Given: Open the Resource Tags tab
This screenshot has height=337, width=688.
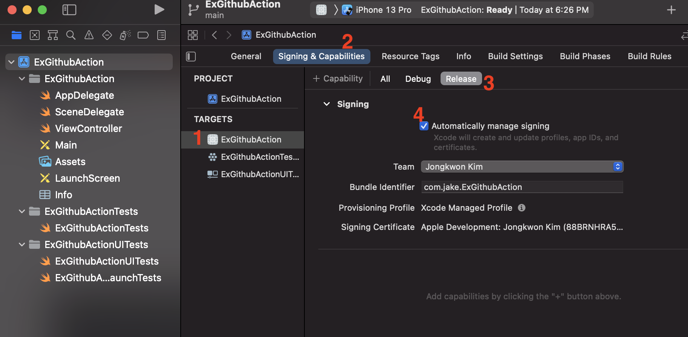Looking at the screenshot, I should tap(410, 57).
